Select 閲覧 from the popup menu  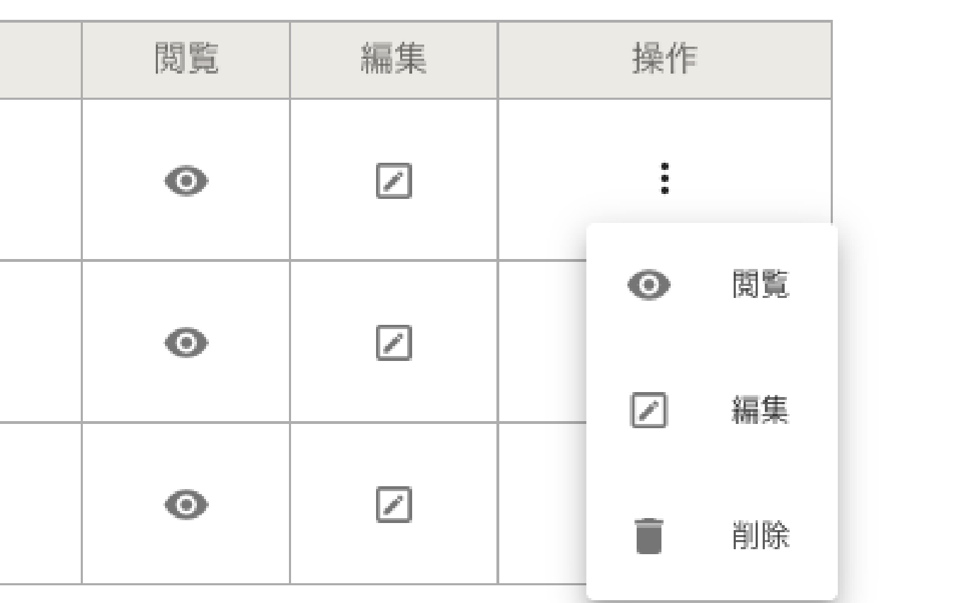click(x=760, y=285)
